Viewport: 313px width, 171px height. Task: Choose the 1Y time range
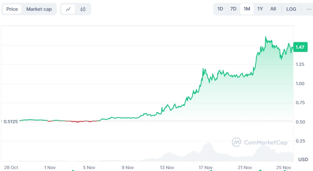point(260,9)
